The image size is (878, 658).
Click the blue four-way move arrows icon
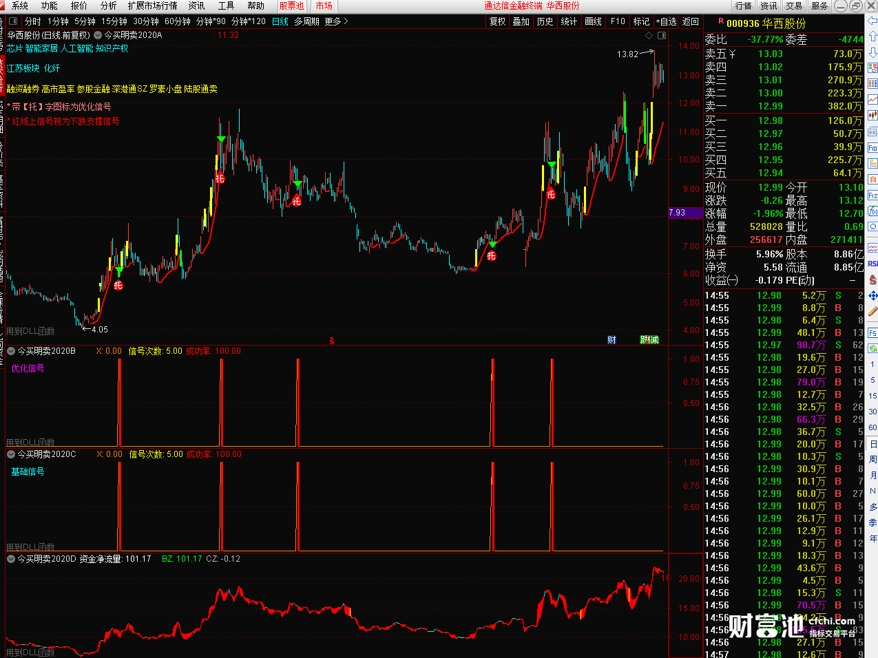coord(872,295)
